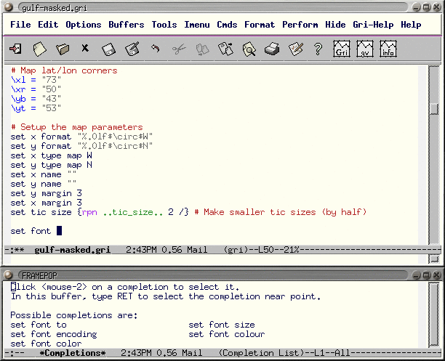This screenshot has width=445, height=361.
Task: Click the printer toolbar icon
Action: 272,49
